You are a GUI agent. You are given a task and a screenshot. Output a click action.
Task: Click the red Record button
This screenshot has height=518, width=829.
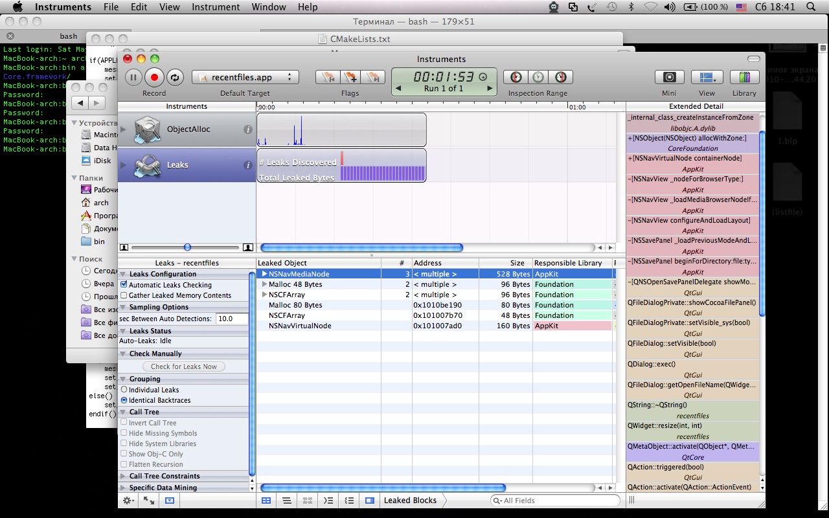[154, 77]
